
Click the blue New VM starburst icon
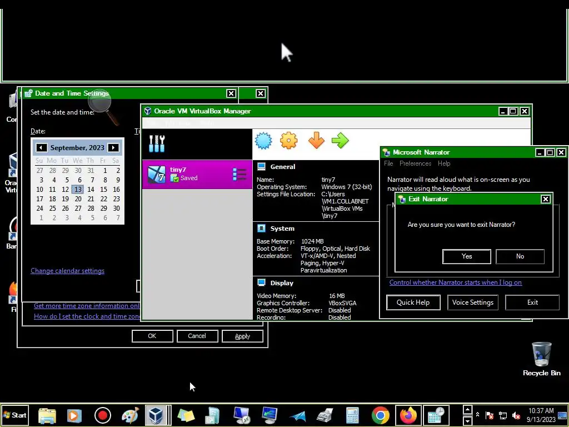[263, 141]
